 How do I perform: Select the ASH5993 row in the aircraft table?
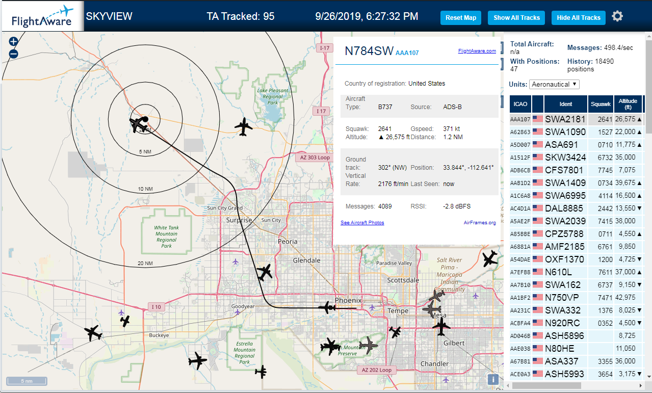coord(576,374)
